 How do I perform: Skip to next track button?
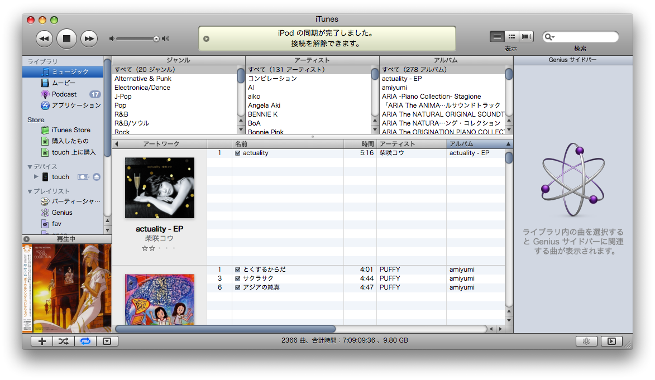point(89,39)
